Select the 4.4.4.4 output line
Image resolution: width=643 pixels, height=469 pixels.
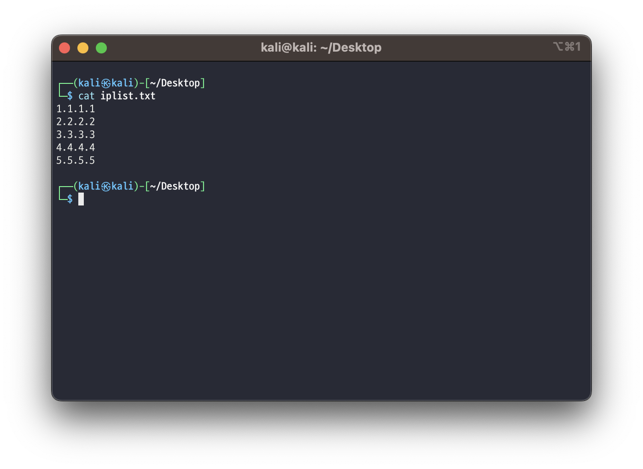point(76,147)
